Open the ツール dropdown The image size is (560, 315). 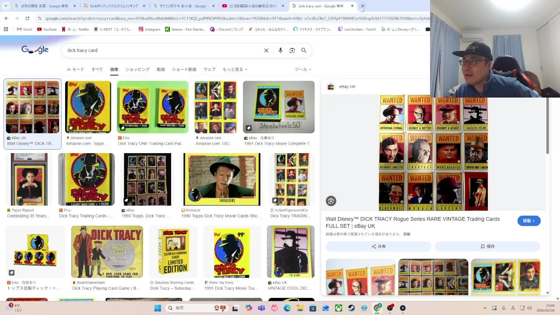[x=303, y=70]
